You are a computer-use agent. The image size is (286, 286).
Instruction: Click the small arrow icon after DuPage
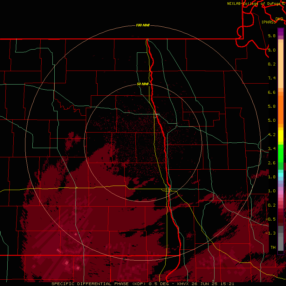[283, 3]
